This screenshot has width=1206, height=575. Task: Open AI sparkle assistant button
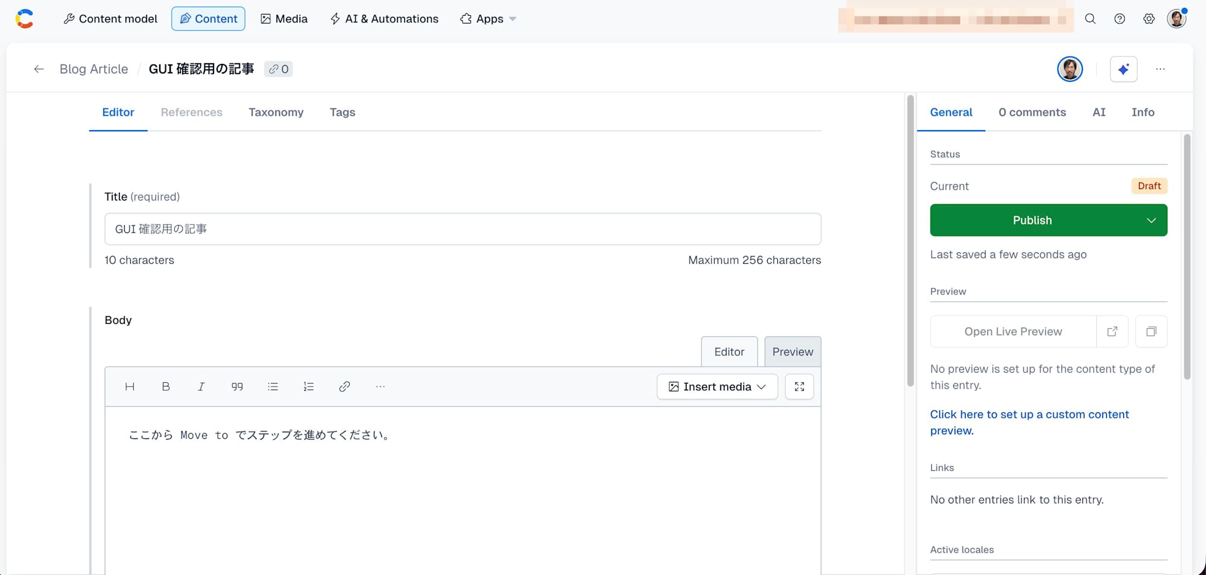[x=1123, y=69]
